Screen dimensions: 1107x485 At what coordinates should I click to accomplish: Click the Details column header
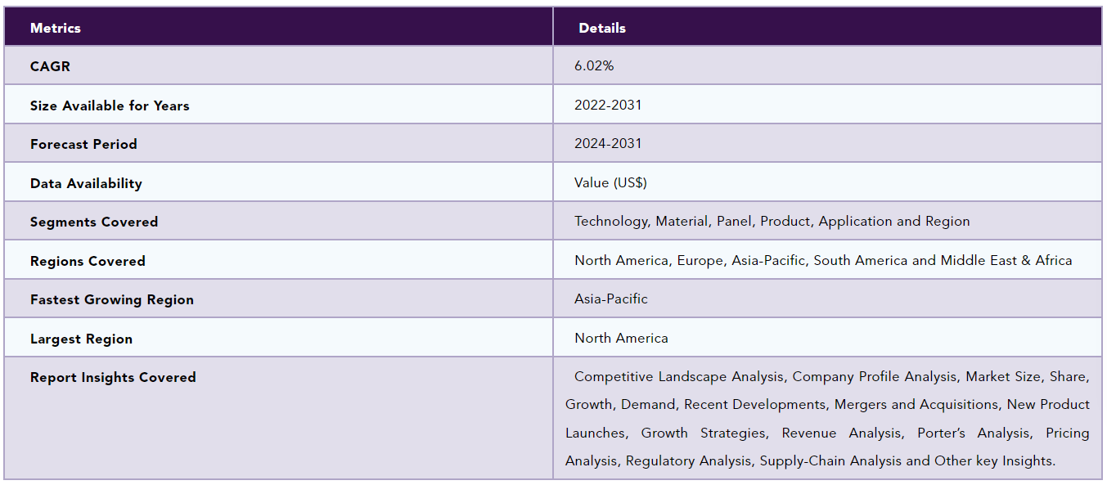(x=602, y=28)
